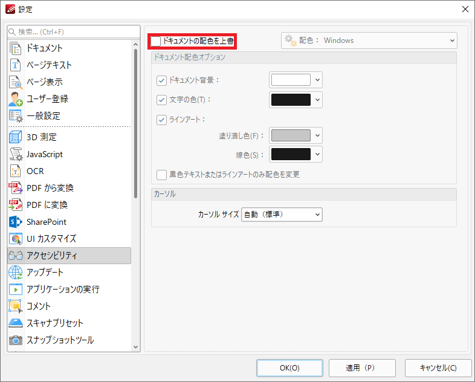Select SharePoint category label

click(x=47, y=222)
